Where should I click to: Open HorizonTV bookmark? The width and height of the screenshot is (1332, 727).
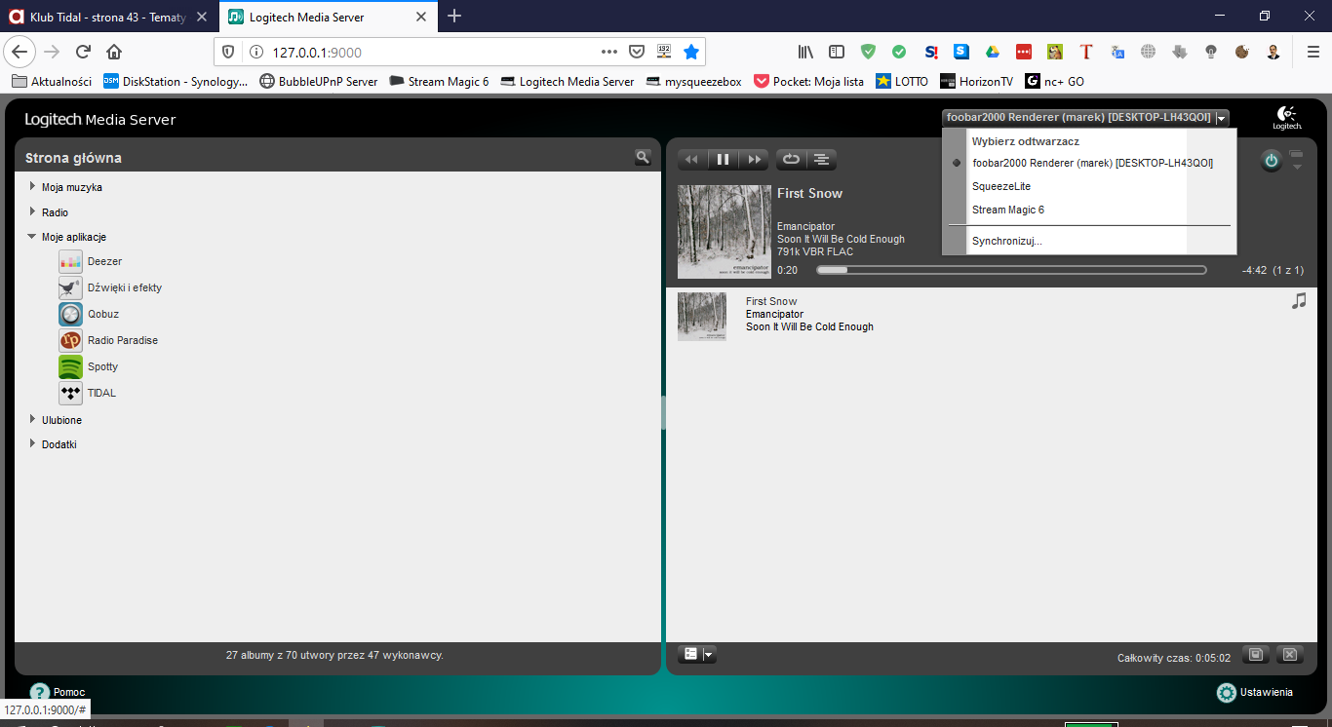976,82
